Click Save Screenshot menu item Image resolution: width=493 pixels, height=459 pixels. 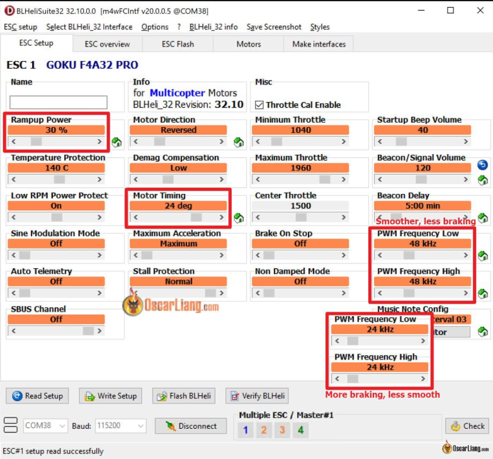274,27
